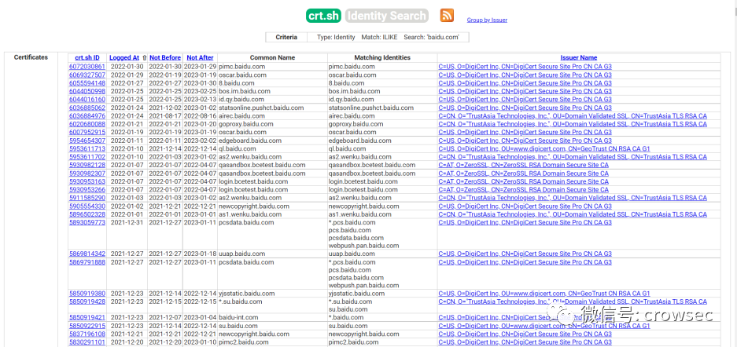Click the crt.sh logo
This screenshot has height=347, width=737.
pos(323,16)
